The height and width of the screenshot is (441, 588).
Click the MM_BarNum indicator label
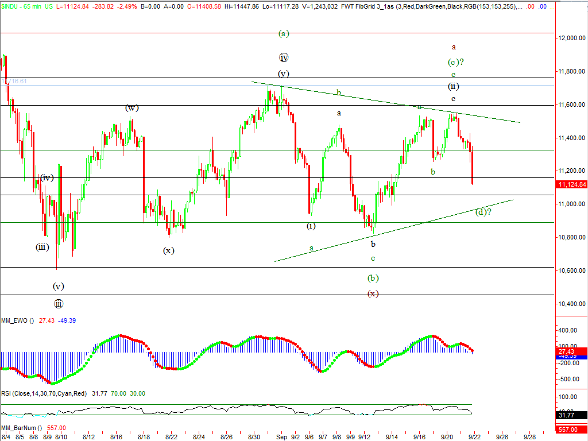tap(21, 428)
